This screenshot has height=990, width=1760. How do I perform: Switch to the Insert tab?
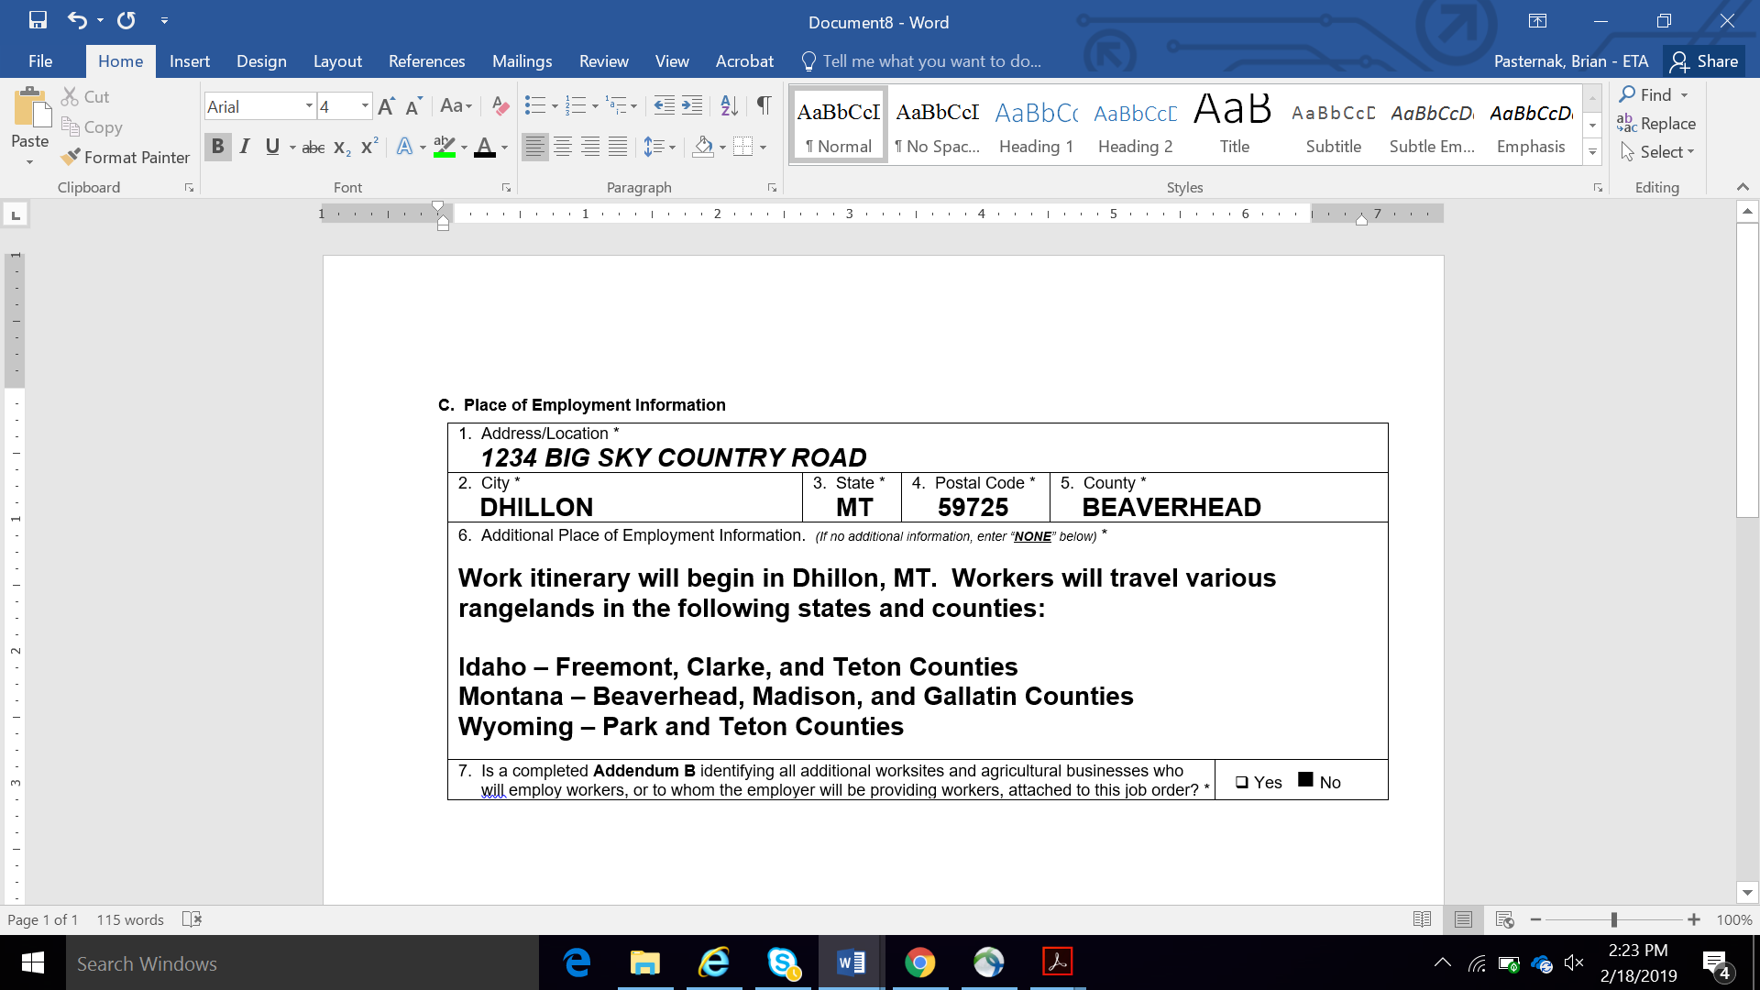[189, 61]
